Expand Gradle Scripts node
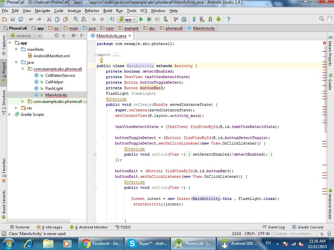The image size is (334, 250). coord(10,114)
